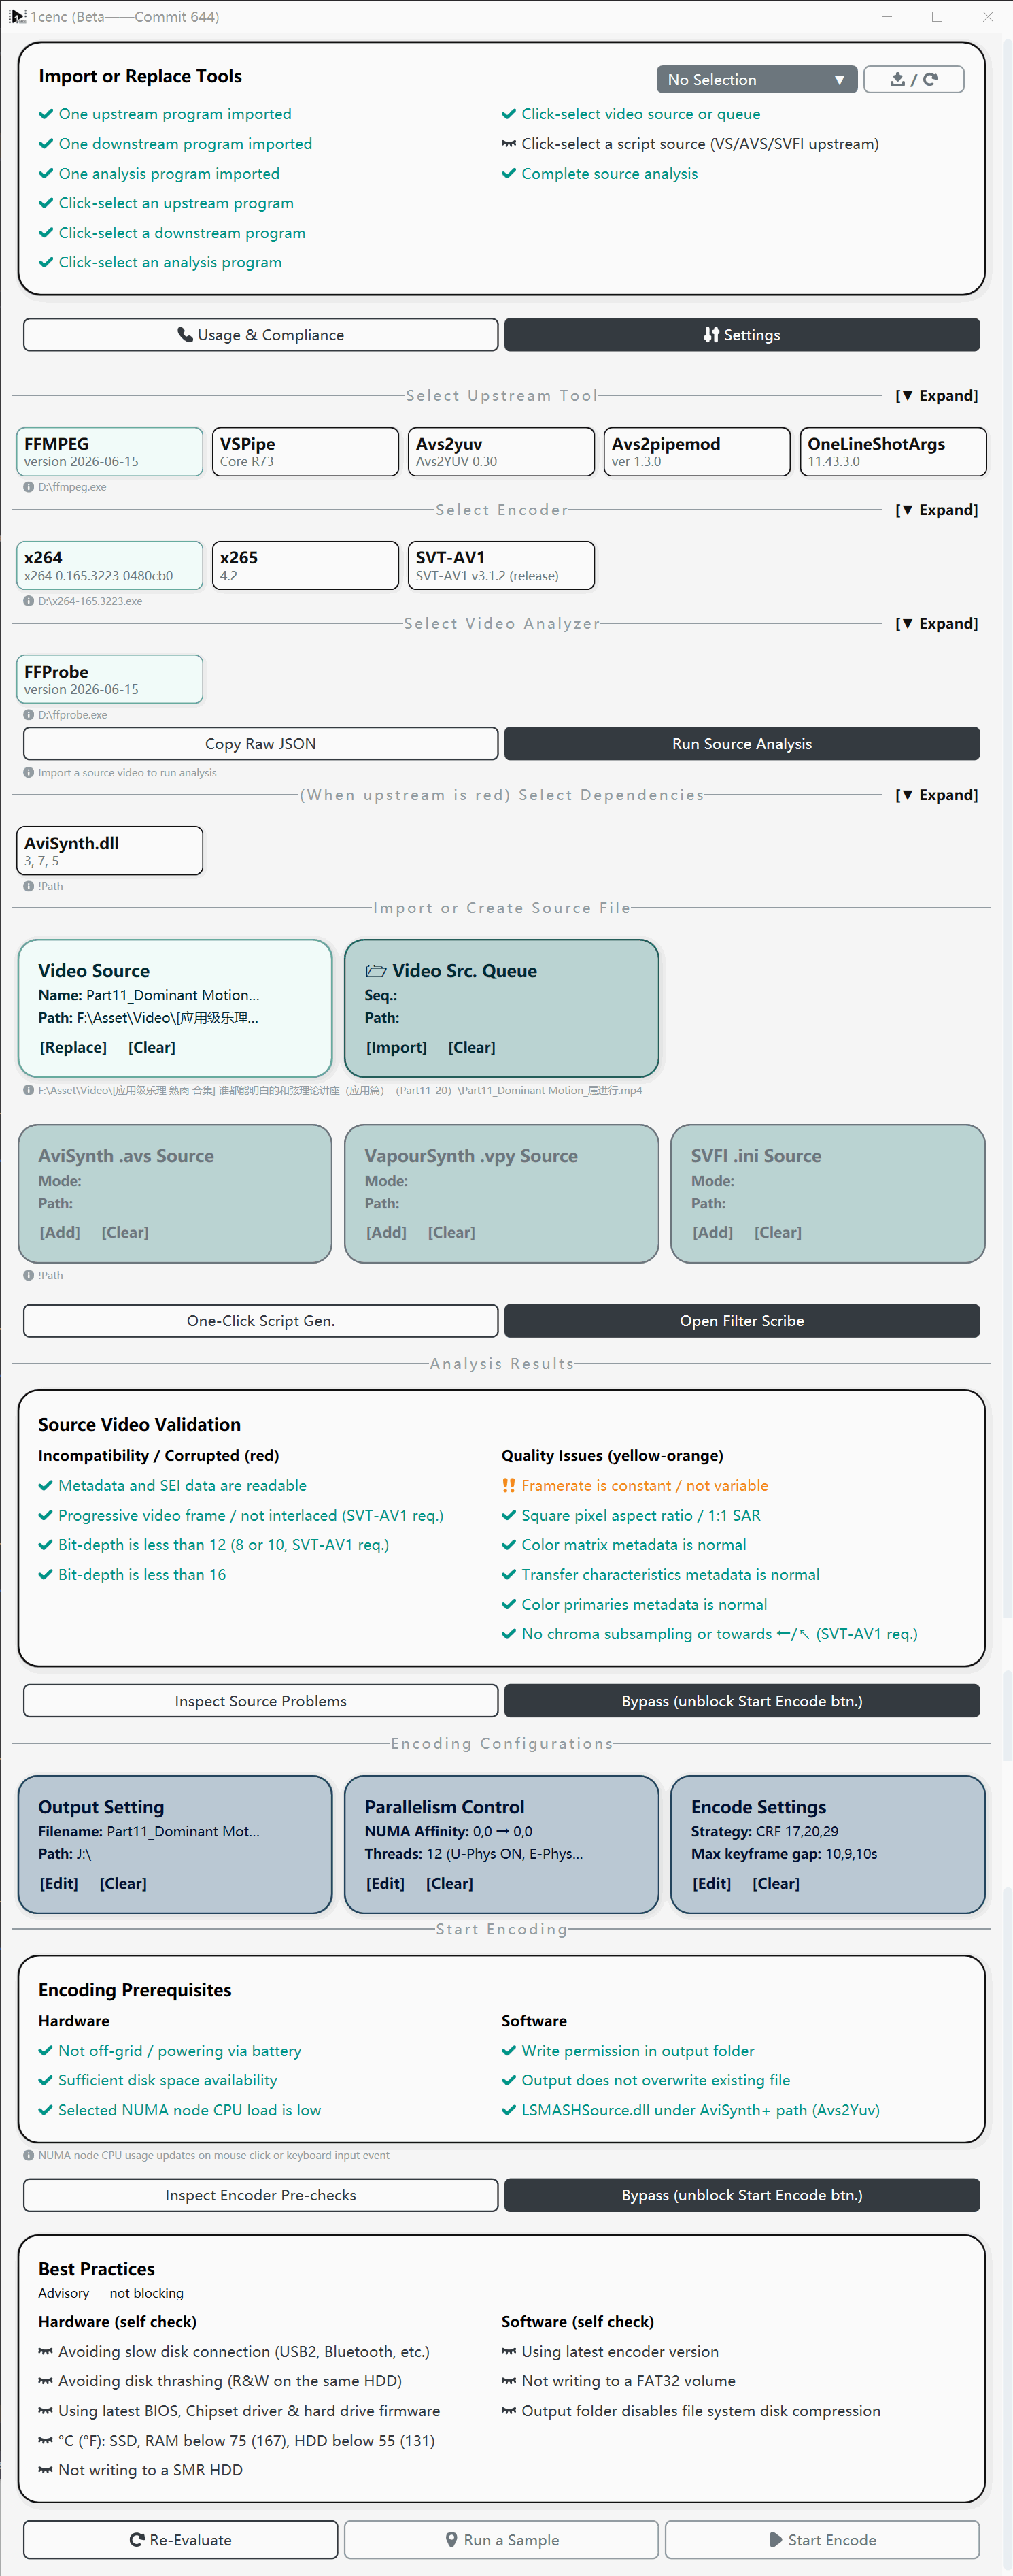This screenshot has height=2576, width=1013.
Task: Select the x265 encoder card
Action: [x=306, y=566]
